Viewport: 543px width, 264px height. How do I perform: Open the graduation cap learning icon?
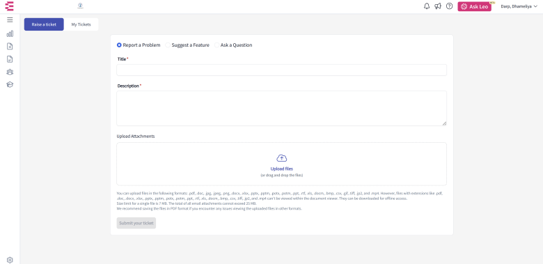tap(10, 84)
